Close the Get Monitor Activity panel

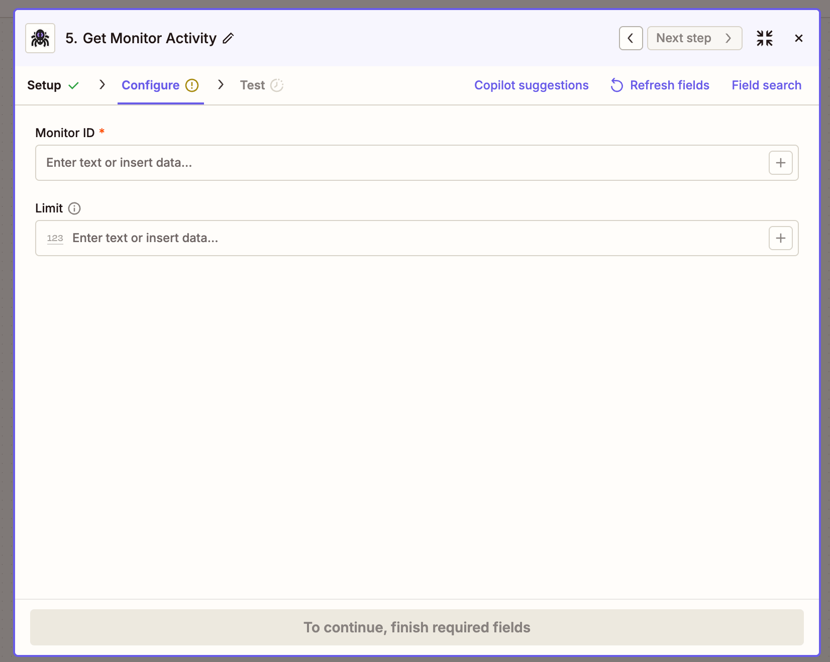pyautogui.click(x=799, y=38)
